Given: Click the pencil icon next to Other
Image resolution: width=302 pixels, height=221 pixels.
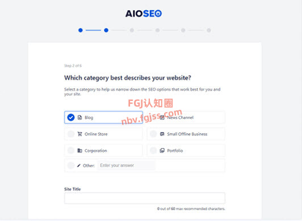Looking at the screenshot, I should 78,165.
